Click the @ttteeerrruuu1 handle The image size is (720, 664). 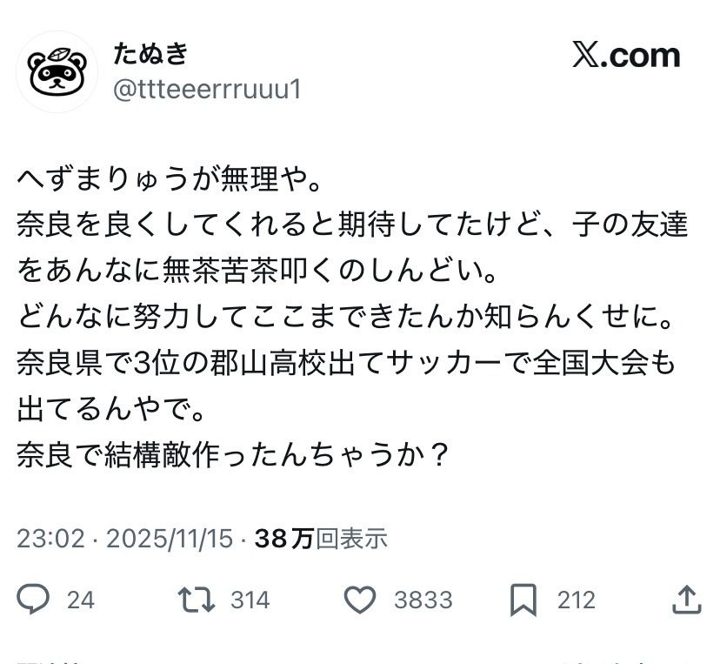coord(206,89)
